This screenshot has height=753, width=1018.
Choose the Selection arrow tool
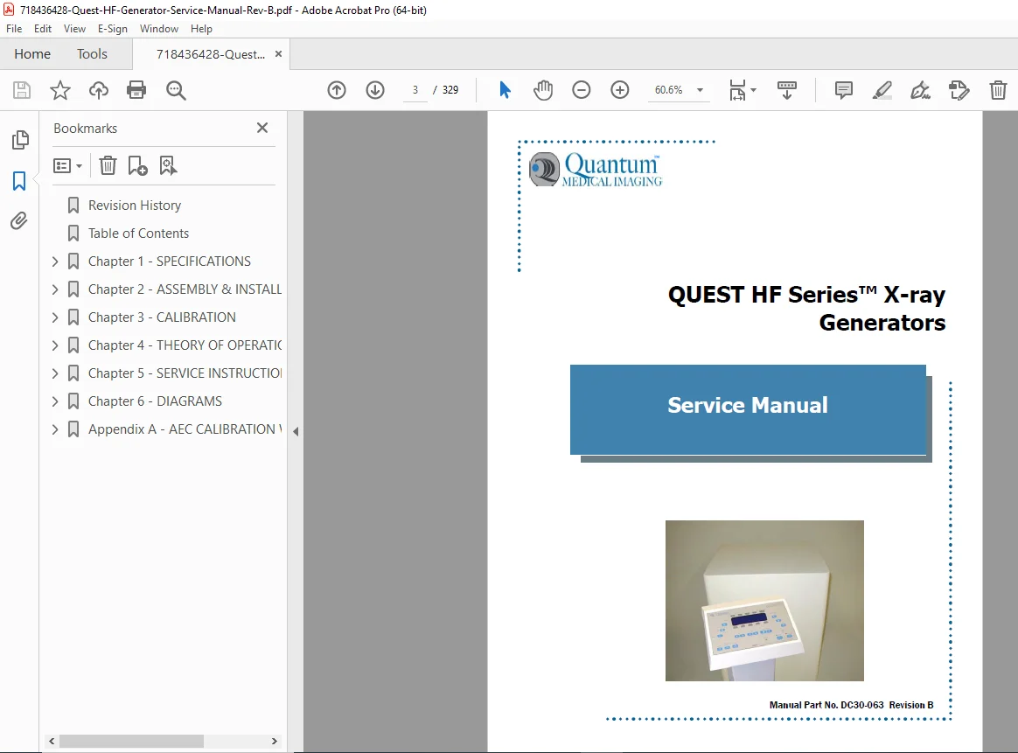click(x=505, y=90)
